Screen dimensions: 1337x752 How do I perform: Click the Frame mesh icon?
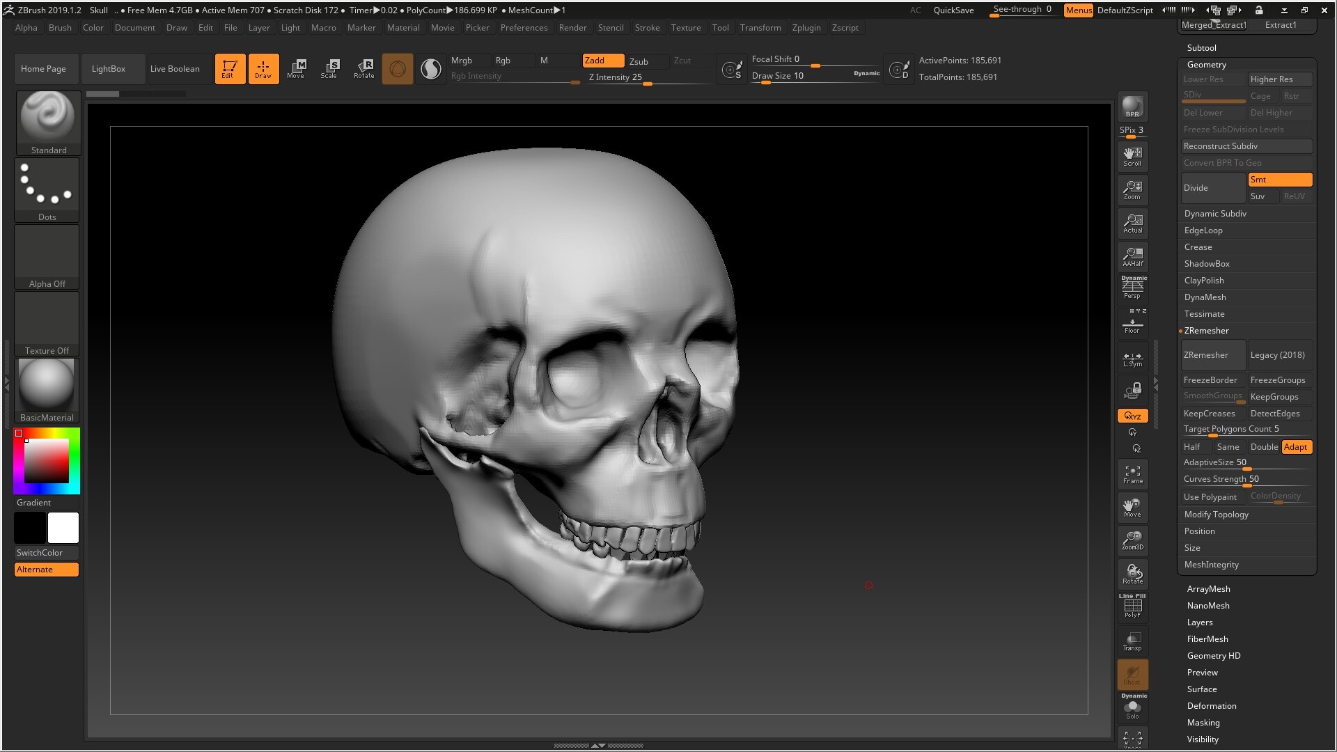coord(1132,474)
